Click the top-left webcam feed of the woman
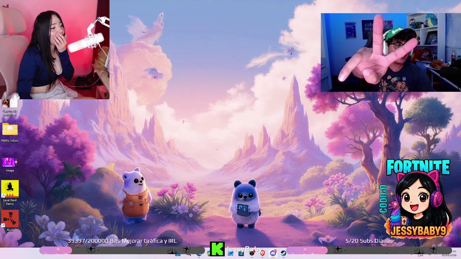Image resolution: width=461 pixels, height=259 pixels. 55,49
